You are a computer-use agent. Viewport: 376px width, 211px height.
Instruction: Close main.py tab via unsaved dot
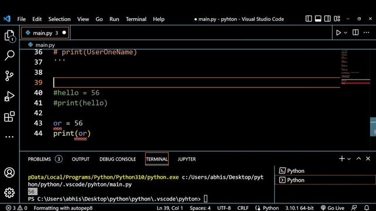pos(64,33)
